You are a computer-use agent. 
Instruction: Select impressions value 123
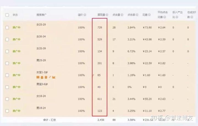[100, 111]
